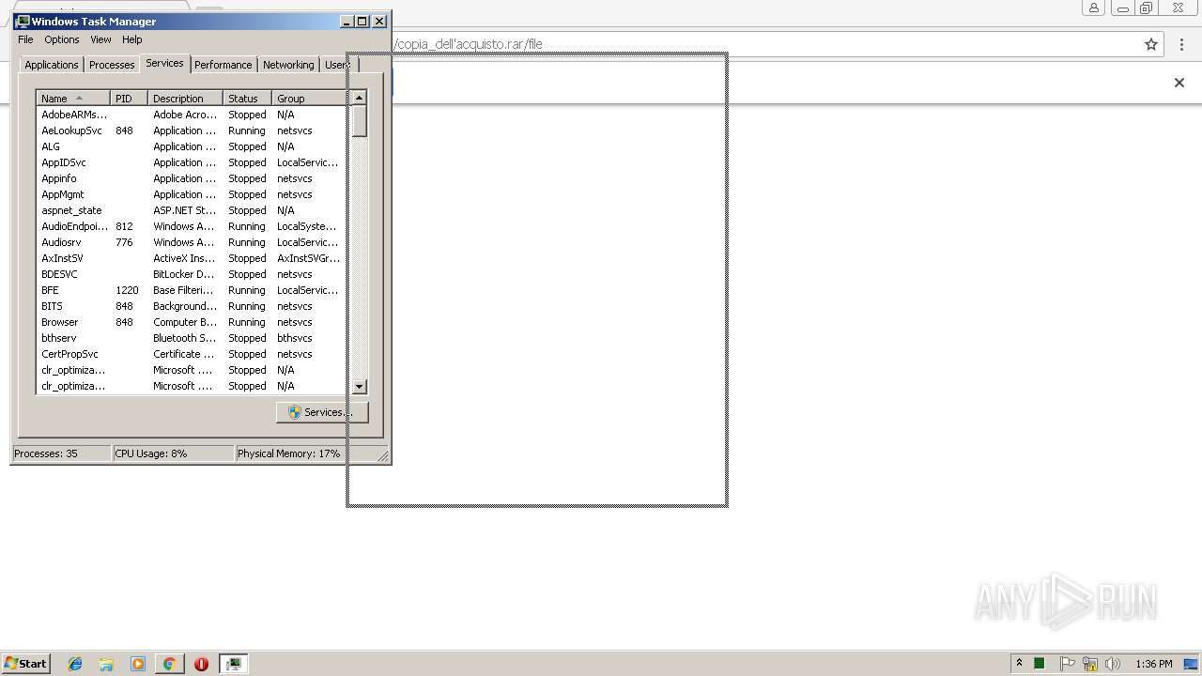This screenshot has height=676, width=1202.
Task: Select the AdobeARMs... service row
Action: click(x=193, y=115)
